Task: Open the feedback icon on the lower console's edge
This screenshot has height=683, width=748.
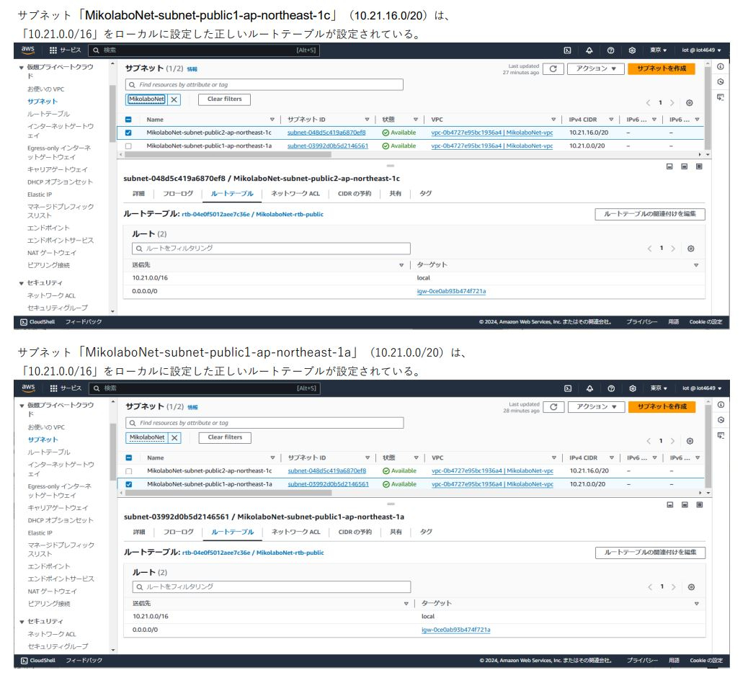Action: point(721,435)
